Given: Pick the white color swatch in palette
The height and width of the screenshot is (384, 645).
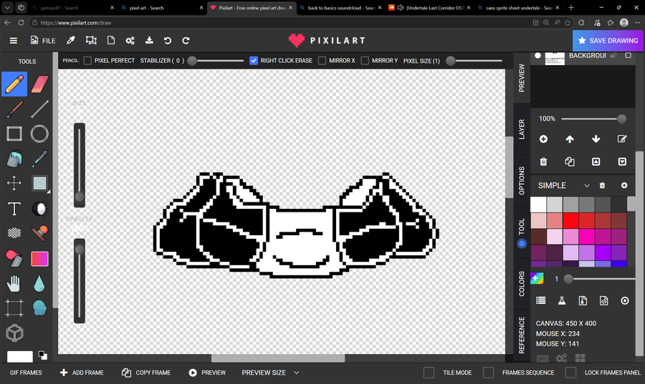Looking at the screenshot, I should 538,205.
